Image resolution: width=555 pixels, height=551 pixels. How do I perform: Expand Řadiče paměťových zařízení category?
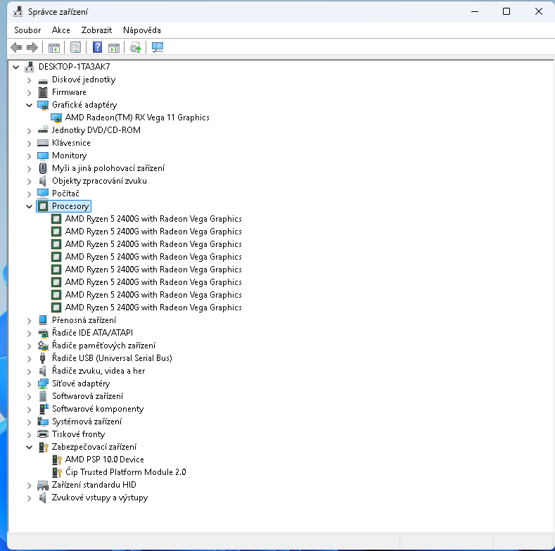tap(29, 346)
